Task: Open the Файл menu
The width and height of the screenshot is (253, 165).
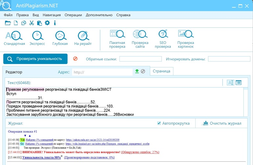Action: click(x=8, y=15)
